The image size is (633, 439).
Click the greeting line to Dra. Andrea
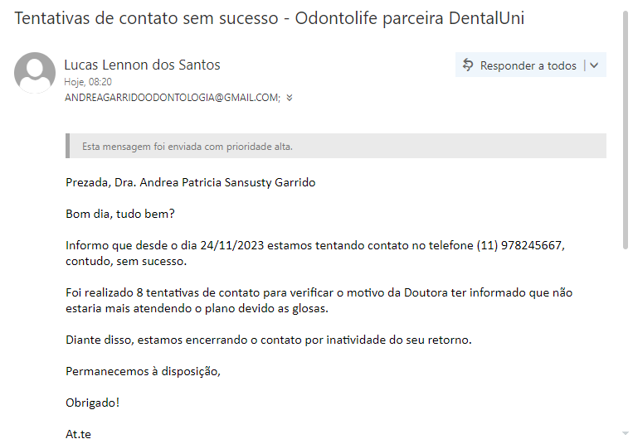point(190,182)
